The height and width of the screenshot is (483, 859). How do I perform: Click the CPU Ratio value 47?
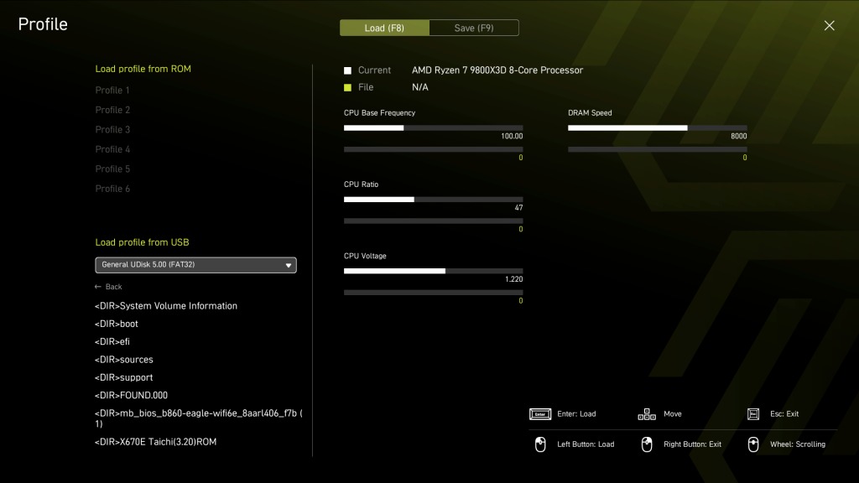tap(518, 208)
